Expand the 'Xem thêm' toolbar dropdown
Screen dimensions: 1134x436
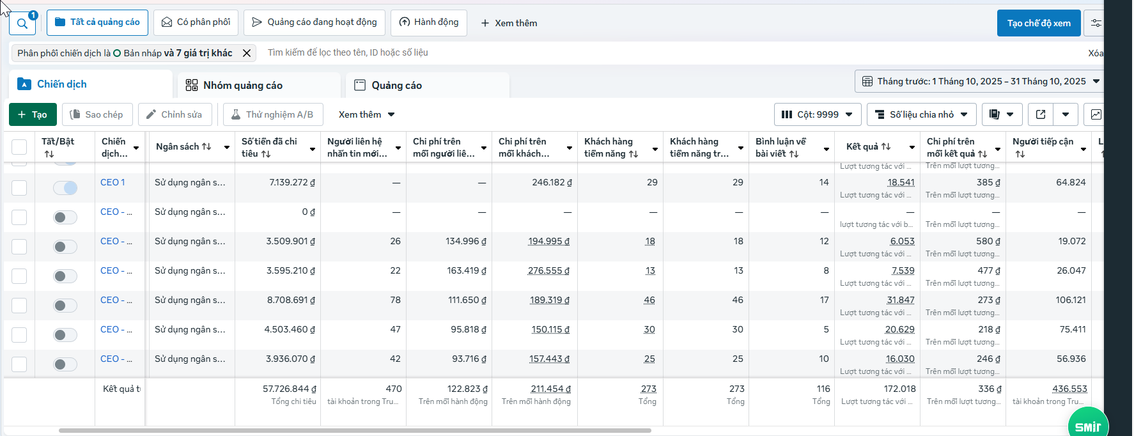tap(366, 114)
